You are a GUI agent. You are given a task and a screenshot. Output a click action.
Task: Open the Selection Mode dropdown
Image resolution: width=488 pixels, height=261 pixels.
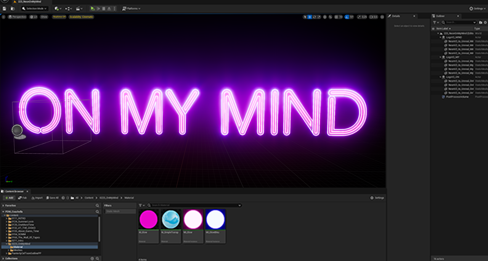point(34,8)
